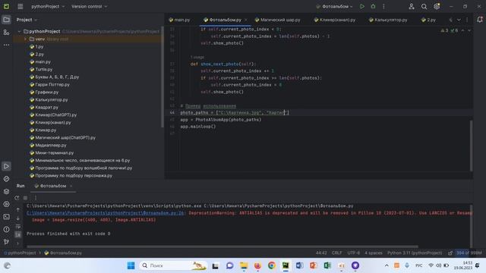Click the memory indicator in status bar

tap(469, 253)
